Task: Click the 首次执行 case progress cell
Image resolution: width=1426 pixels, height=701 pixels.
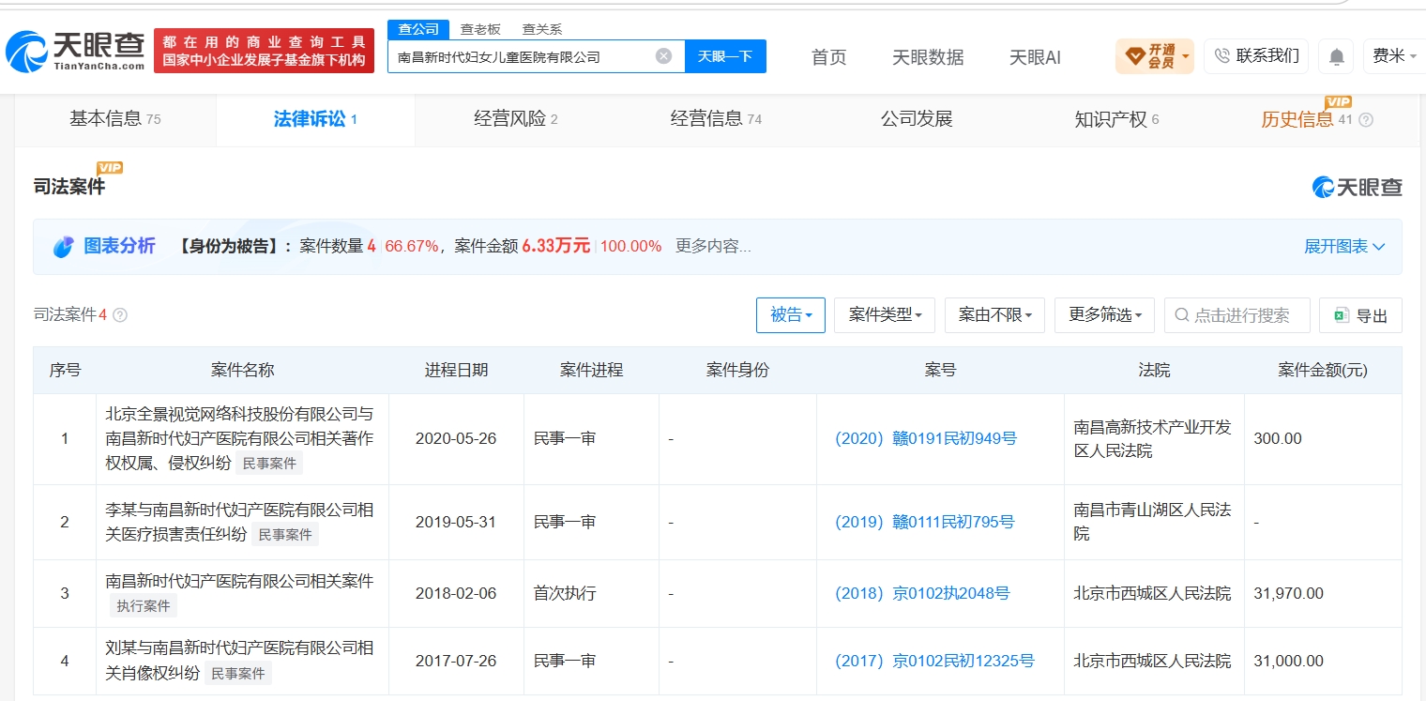Action: coord(565,593)
